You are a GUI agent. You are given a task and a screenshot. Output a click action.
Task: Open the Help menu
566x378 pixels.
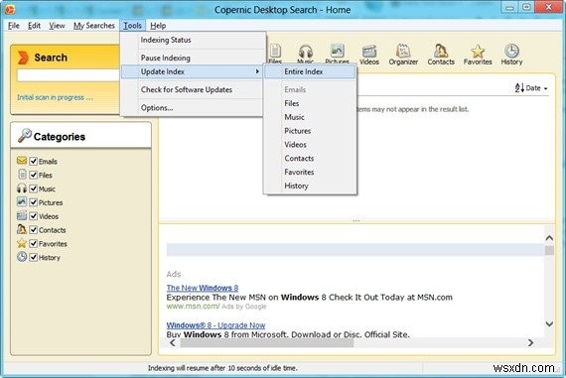click(x=158, y=26)
